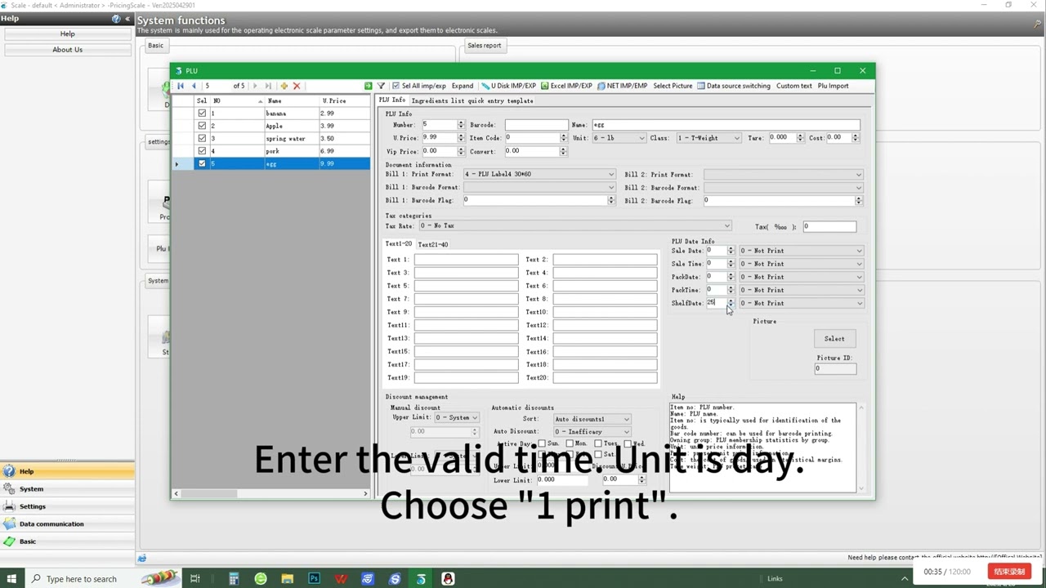Collapse the Help side panel
The image size is (1046, 588).
[x=127, y=19]
